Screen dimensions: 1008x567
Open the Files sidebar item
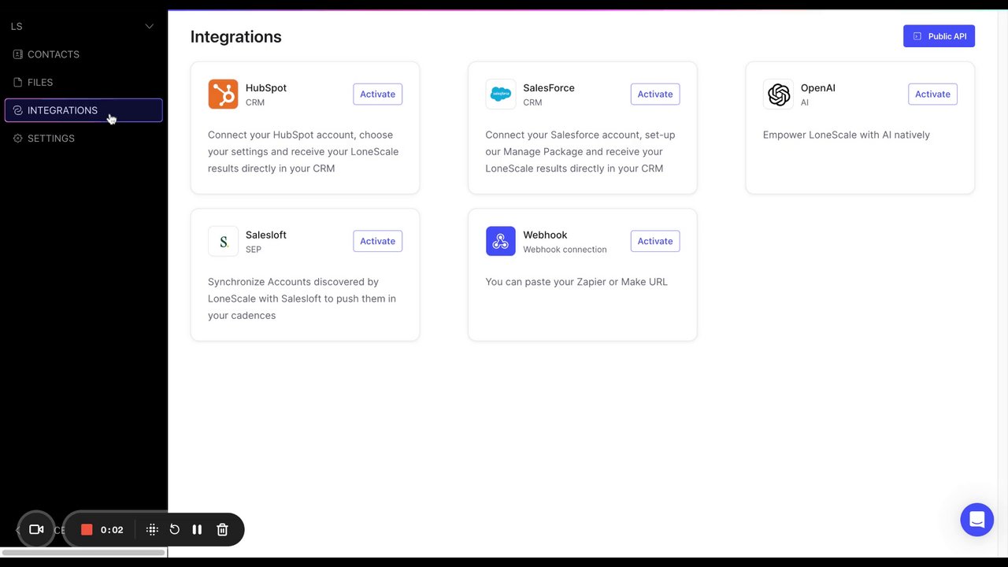[83, 82]
